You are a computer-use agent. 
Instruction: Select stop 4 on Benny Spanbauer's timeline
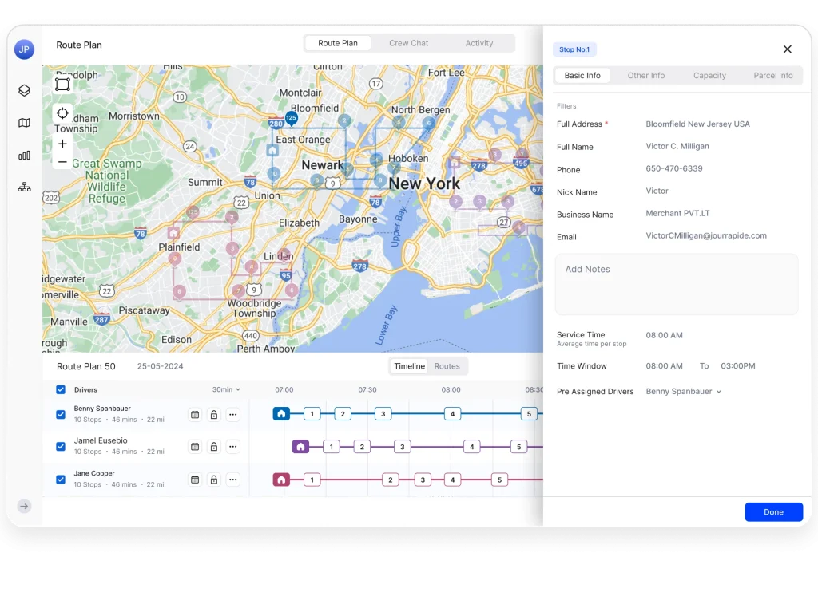point(452,413)
